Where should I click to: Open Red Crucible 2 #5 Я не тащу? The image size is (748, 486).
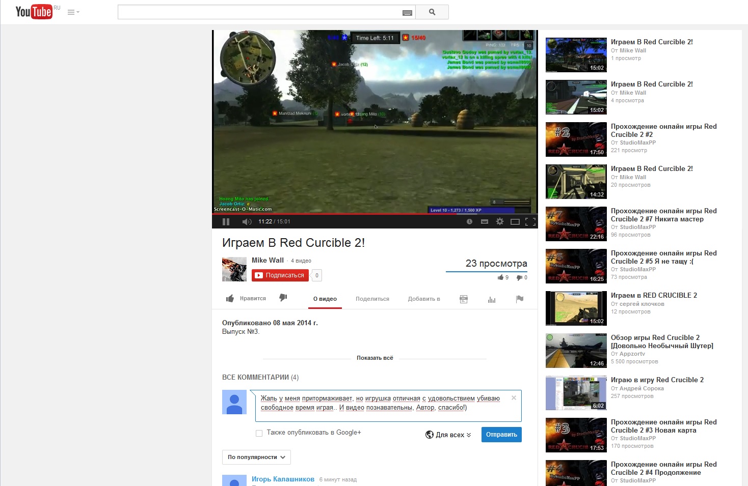pos(663,257)
